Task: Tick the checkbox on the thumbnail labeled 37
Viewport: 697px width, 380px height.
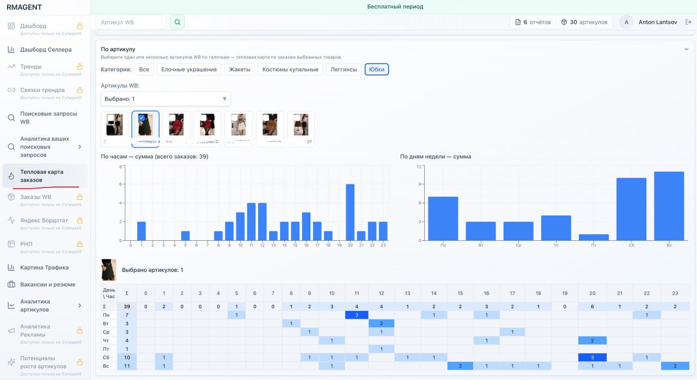Action: point(297,117)
